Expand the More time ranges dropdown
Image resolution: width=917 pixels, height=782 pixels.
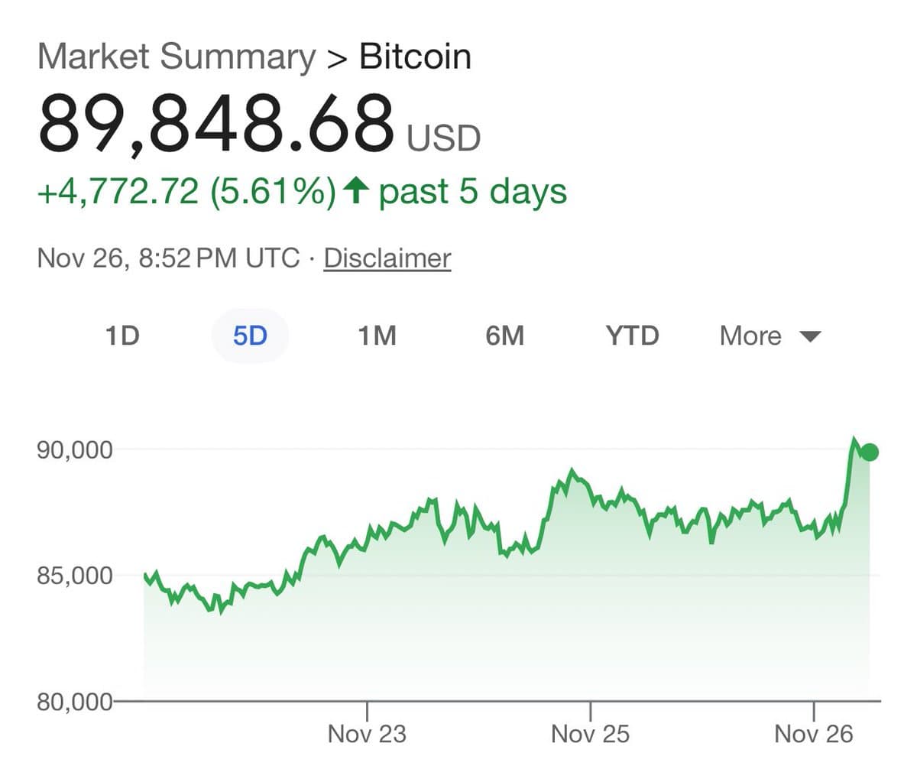click(x=751, y=336)
